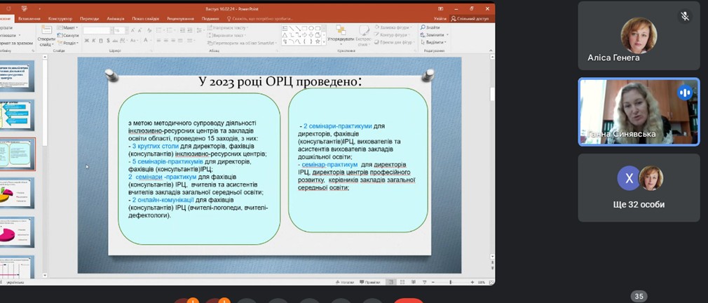
Task: Click start from beginning icon in quick access
Action: [x=24, y=8]
